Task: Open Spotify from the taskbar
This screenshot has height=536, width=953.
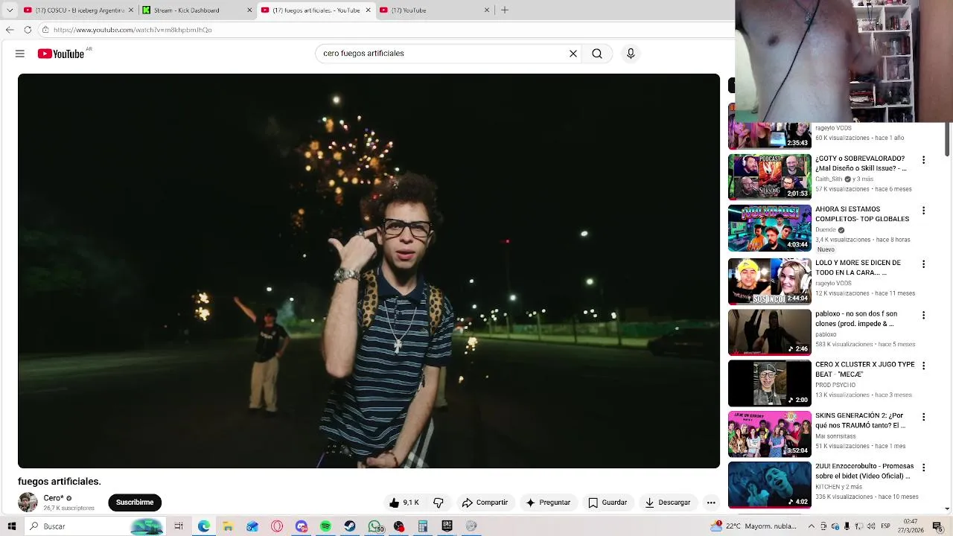Action: 325,526
